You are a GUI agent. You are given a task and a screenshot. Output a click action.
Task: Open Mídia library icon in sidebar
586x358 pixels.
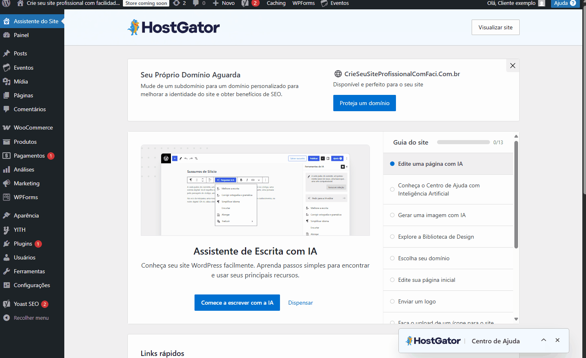pos(7,81)
